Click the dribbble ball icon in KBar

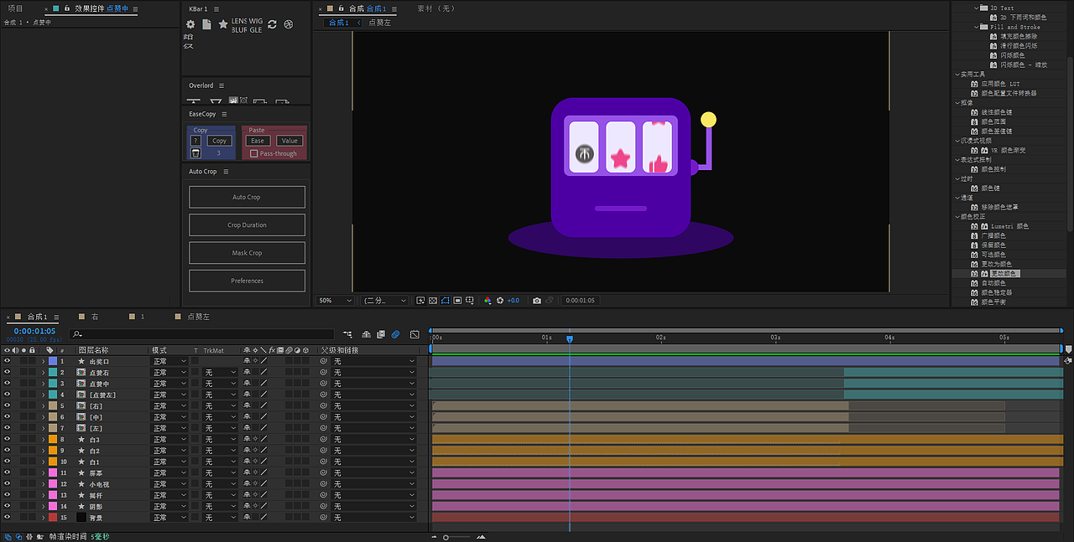coord(289,24)
